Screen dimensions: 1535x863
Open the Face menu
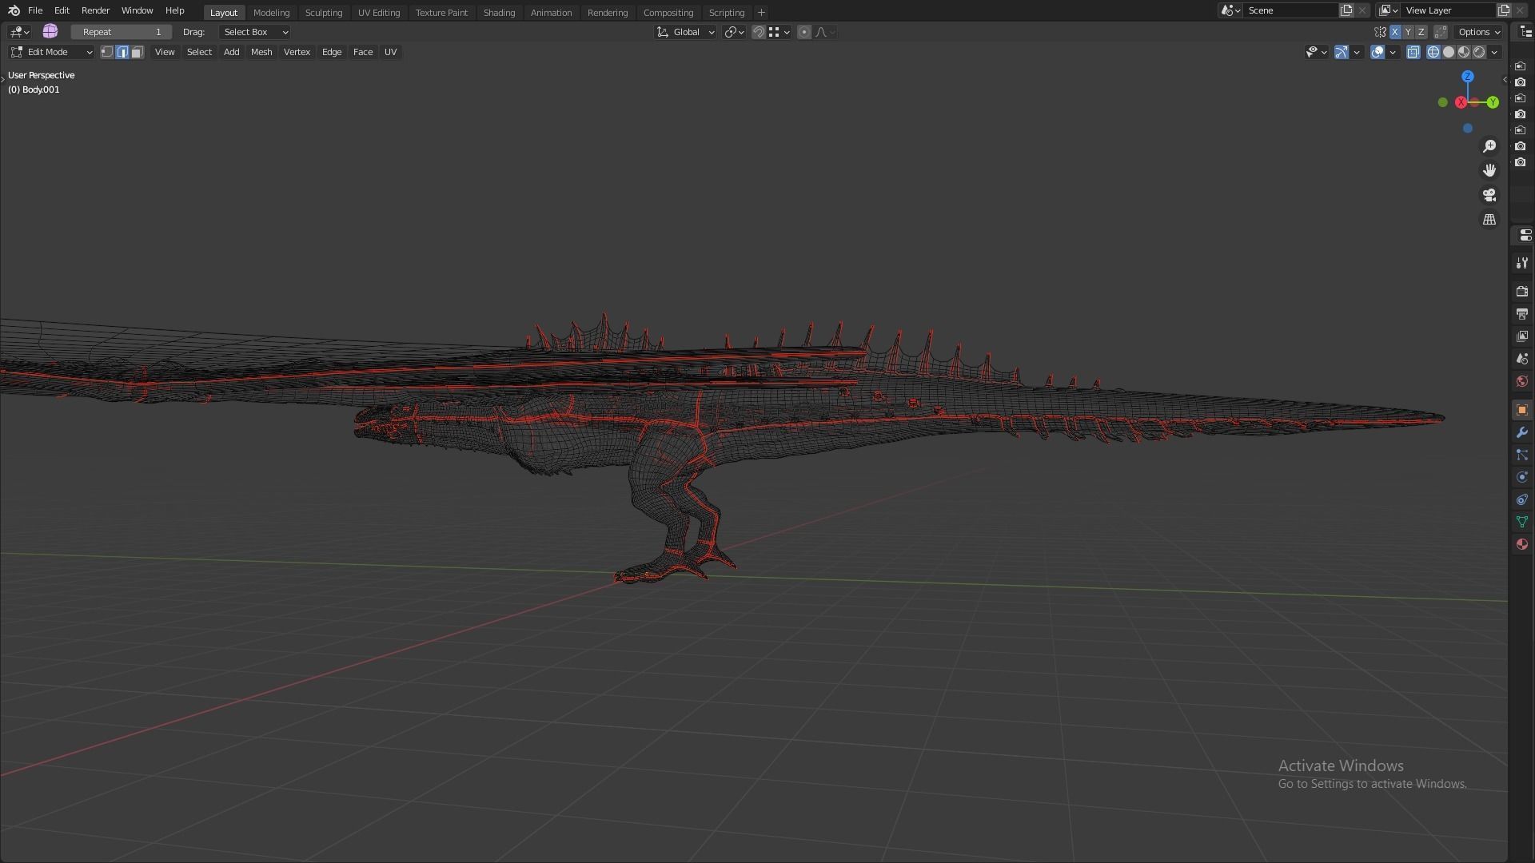tap(363, 52)
